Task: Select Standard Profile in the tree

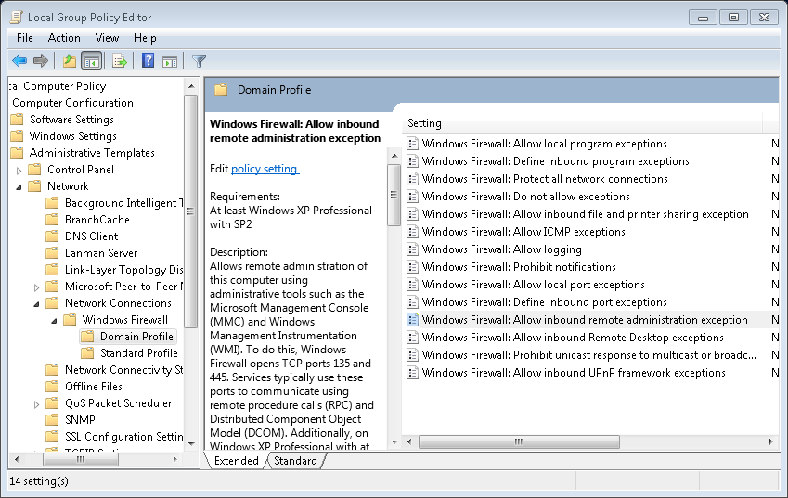Action: [x=139, y=353]
